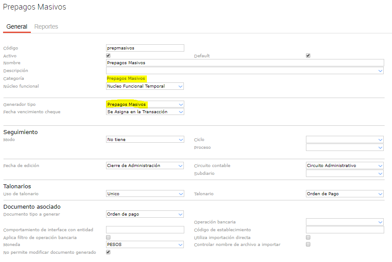This screenshot has height=262, width=392.
Task: Enable Aplica filtro de operación bancaria
Action: tap(108, 237)
